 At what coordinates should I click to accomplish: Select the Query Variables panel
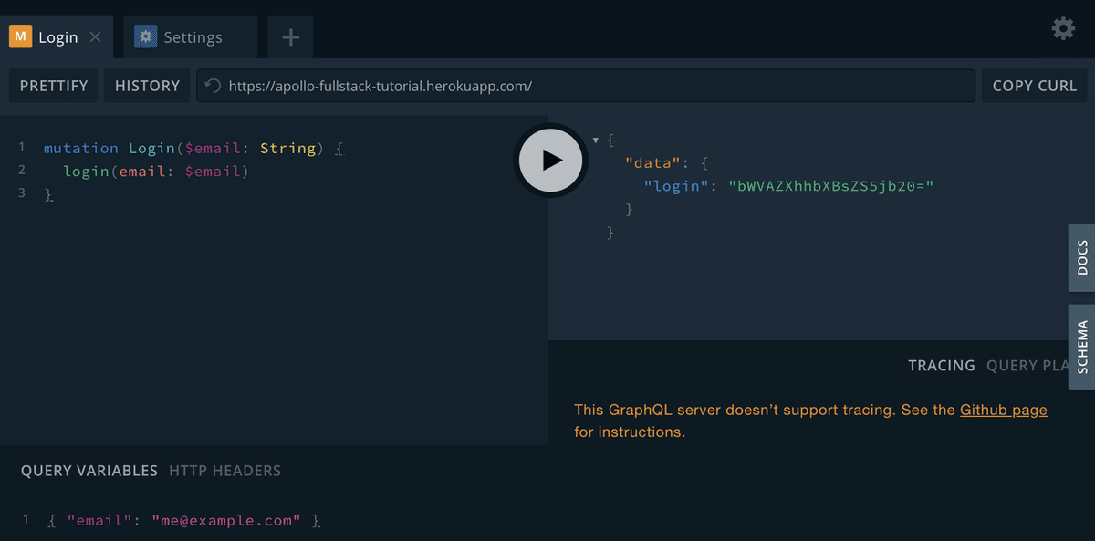tap(89, 471)
